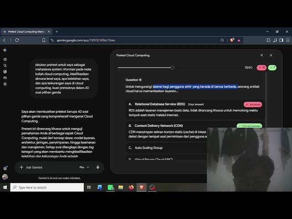
Task: Open the Pro model dropdown
Action: tap(84, 167)
